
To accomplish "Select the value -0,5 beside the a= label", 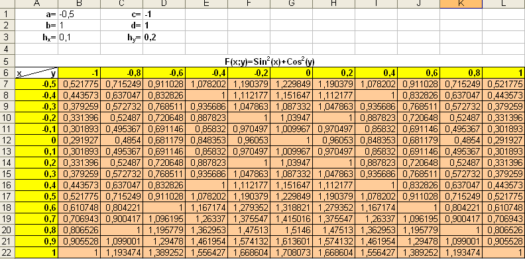I will pyautogui.click(x=80, y=14).
